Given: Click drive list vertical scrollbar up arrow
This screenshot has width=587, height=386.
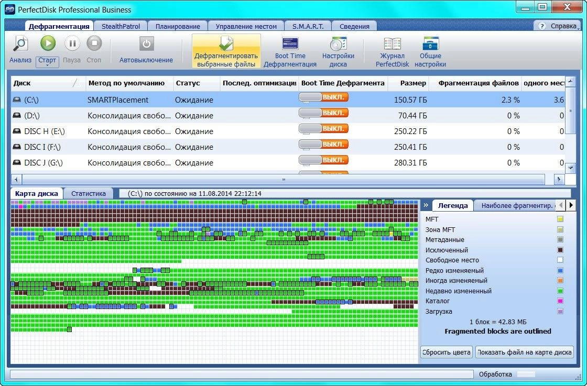Looking at the screenshot, I should 570,81.
